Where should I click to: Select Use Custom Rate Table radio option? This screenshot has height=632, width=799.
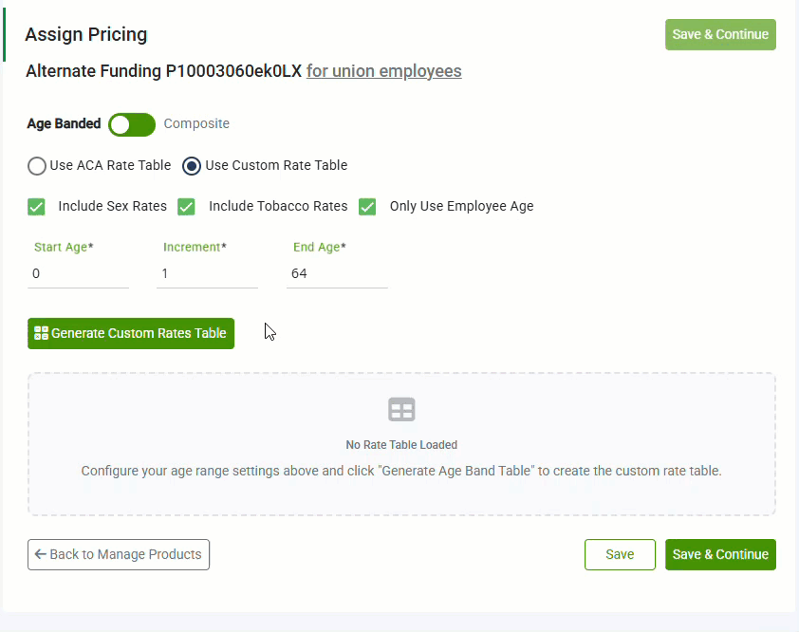191,165
